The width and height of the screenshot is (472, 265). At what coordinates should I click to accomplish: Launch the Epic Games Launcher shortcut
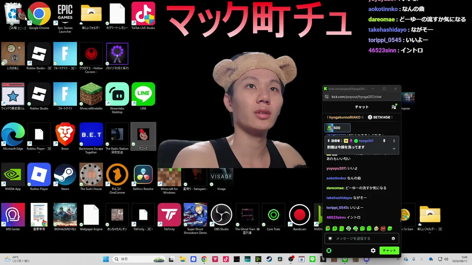click(65, 17)
